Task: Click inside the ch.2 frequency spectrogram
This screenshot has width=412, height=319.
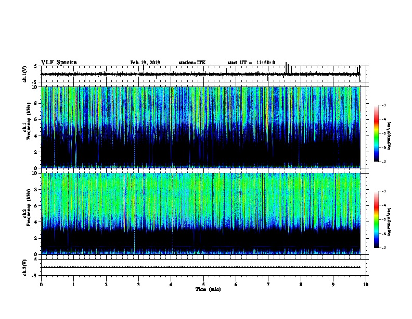Action: tap(201, 214)
